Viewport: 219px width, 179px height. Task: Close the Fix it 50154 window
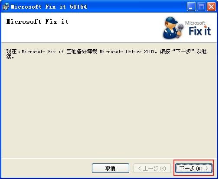click(x=211, y=6)
